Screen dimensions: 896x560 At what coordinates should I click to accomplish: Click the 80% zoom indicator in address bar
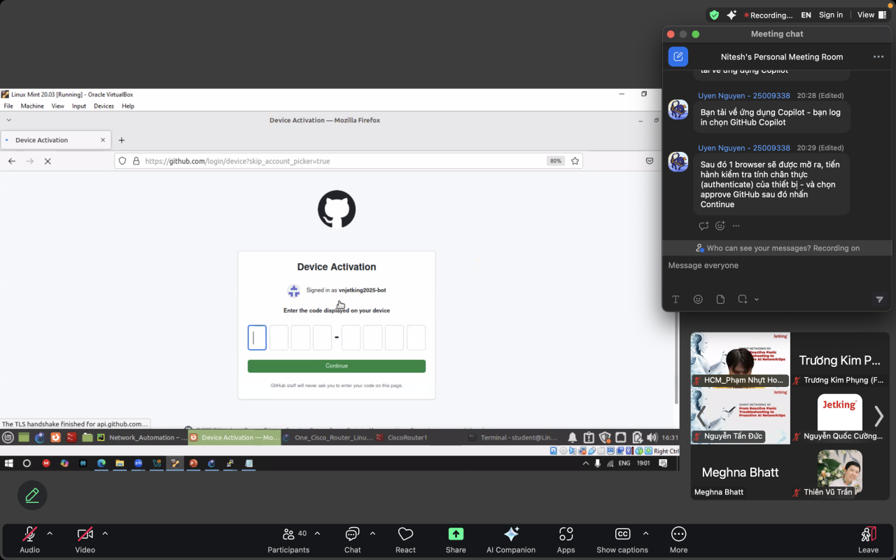pos(556,161)
